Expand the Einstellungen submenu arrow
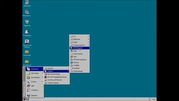This screenshot has width=179, height=101. (x=43, y=77)
